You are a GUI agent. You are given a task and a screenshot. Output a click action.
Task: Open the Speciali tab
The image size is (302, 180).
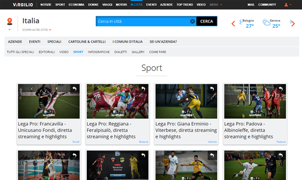tap(54, 42)
